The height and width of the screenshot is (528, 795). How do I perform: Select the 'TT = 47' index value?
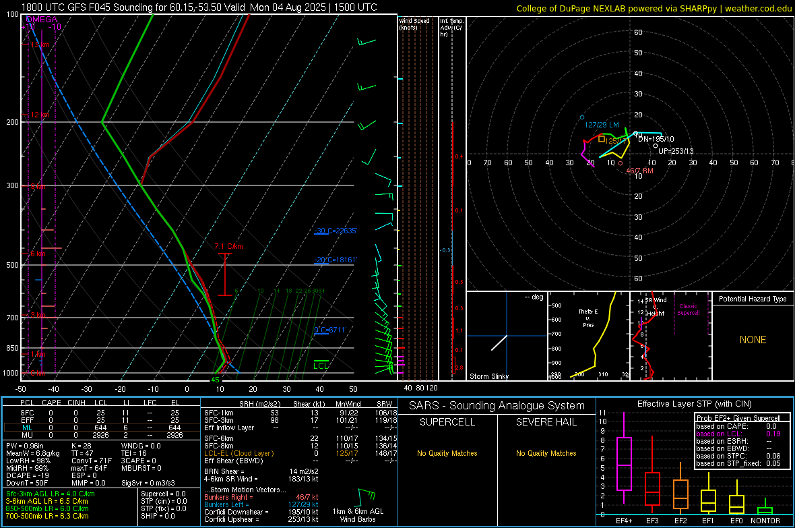click(83, 453)
